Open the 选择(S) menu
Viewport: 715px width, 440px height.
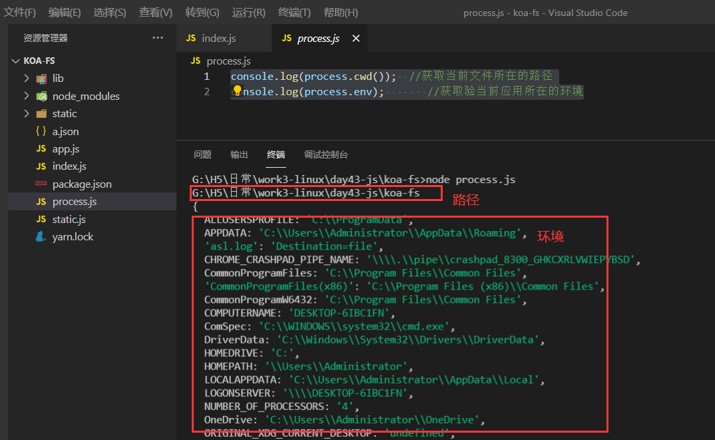click(109, 12)
